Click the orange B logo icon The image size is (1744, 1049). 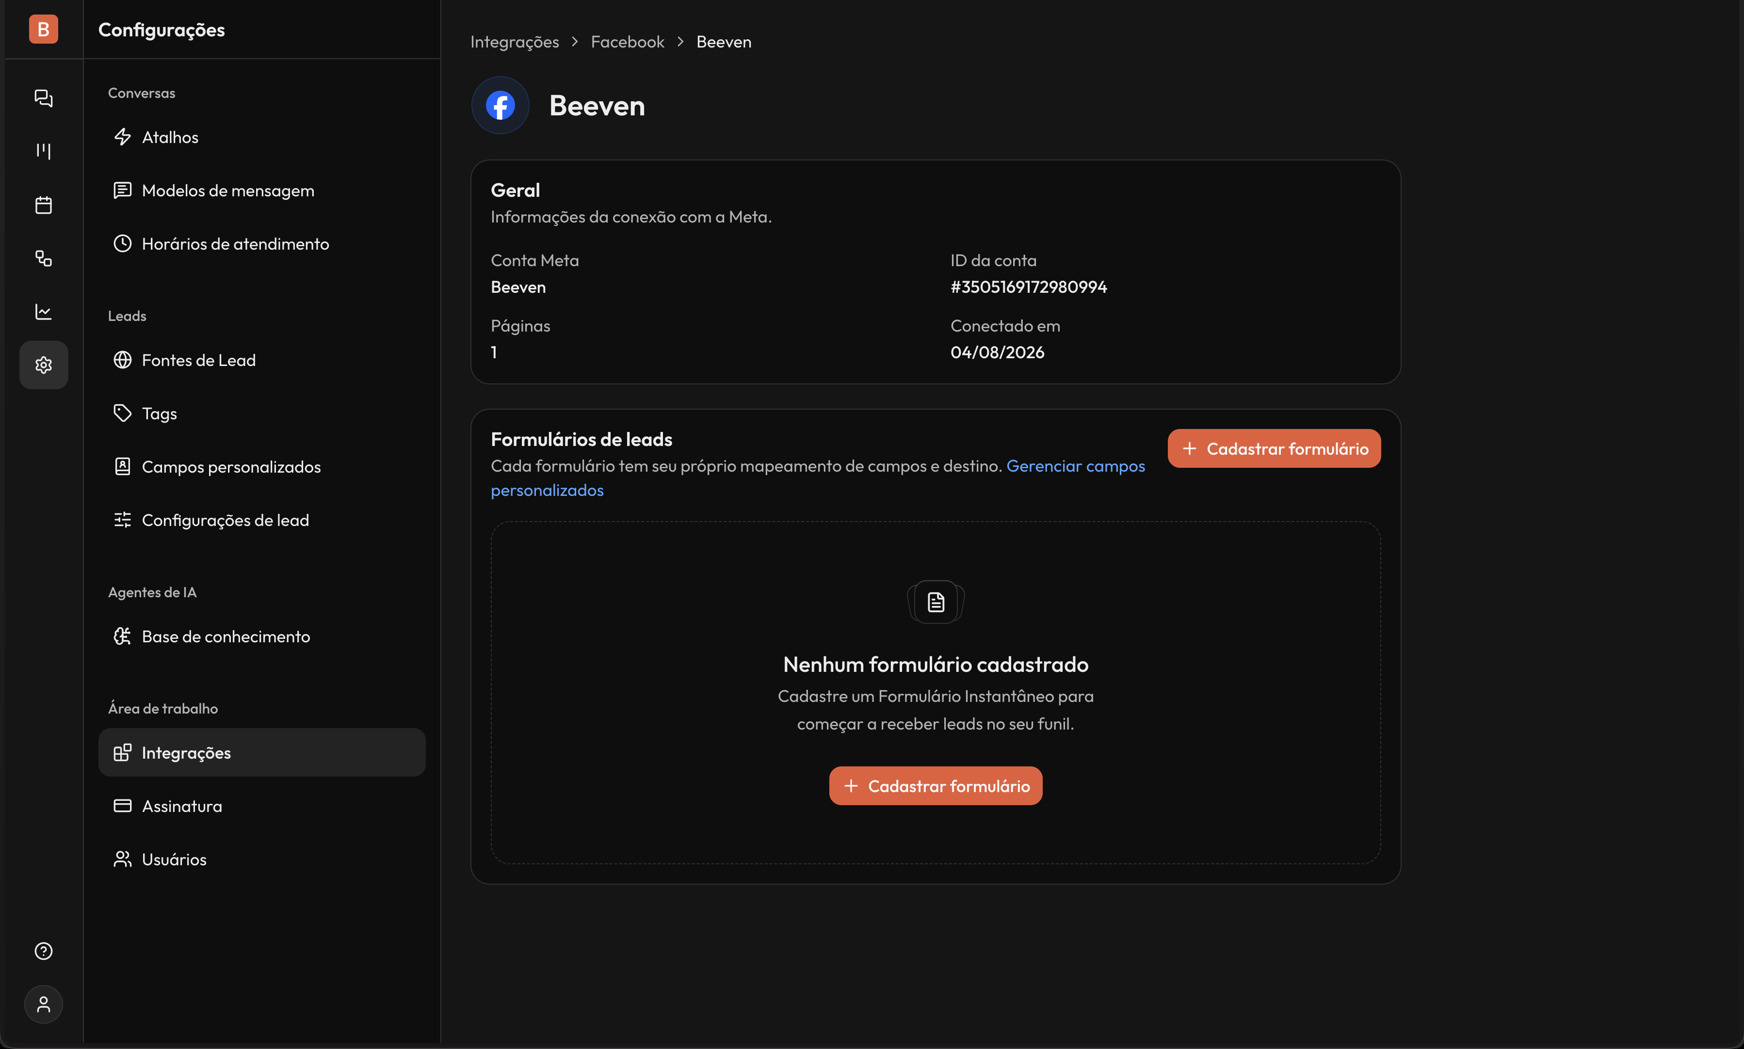[x=43, y=29]
